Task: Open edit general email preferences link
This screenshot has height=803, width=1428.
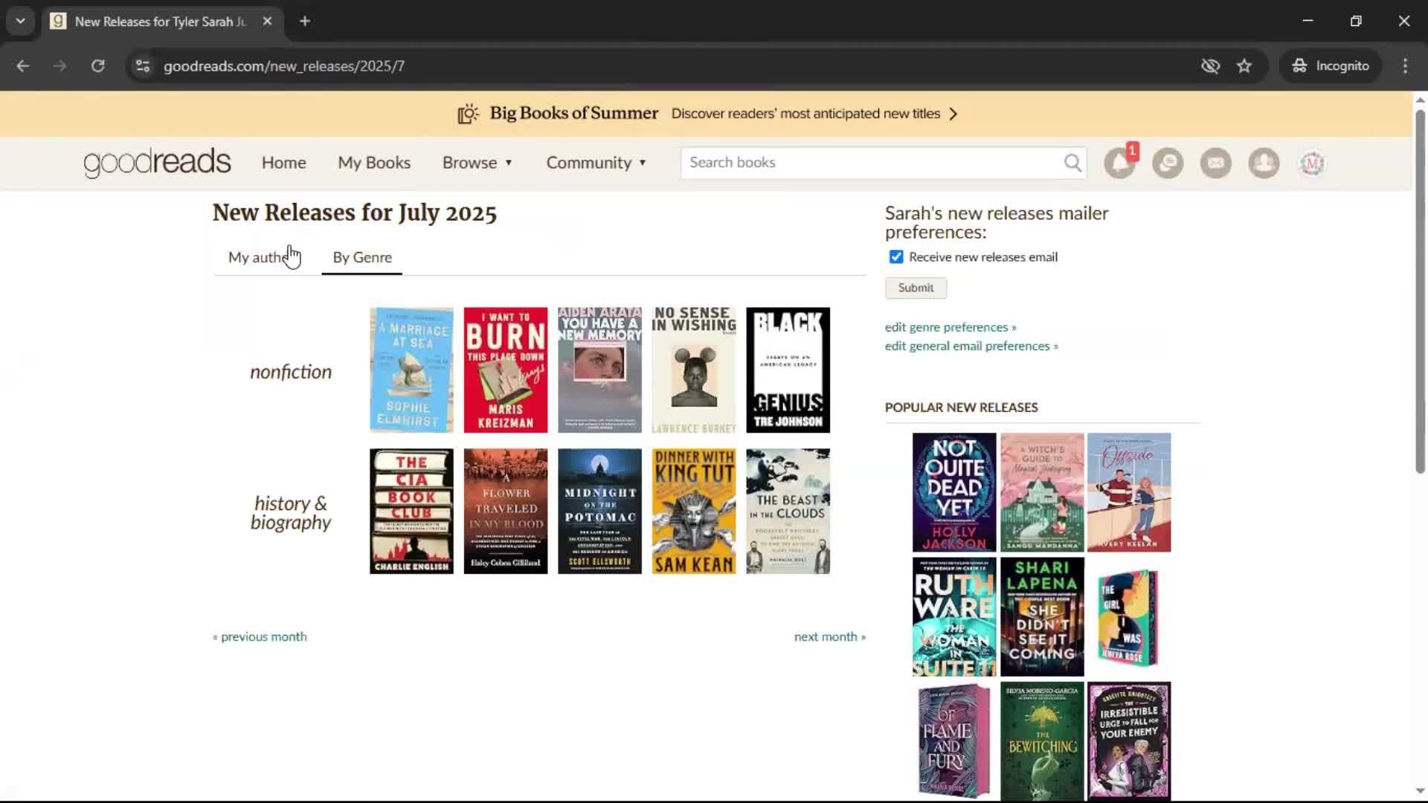Action: (x=971, y=346)
